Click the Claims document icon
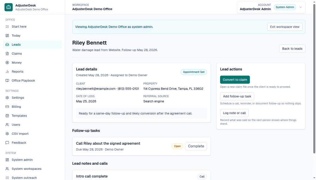 point(7,54)
